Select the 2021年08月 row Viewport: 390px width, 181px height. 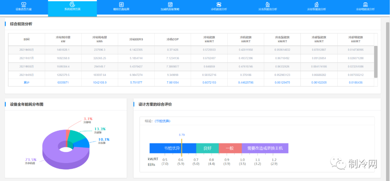(x=191, y=67)
